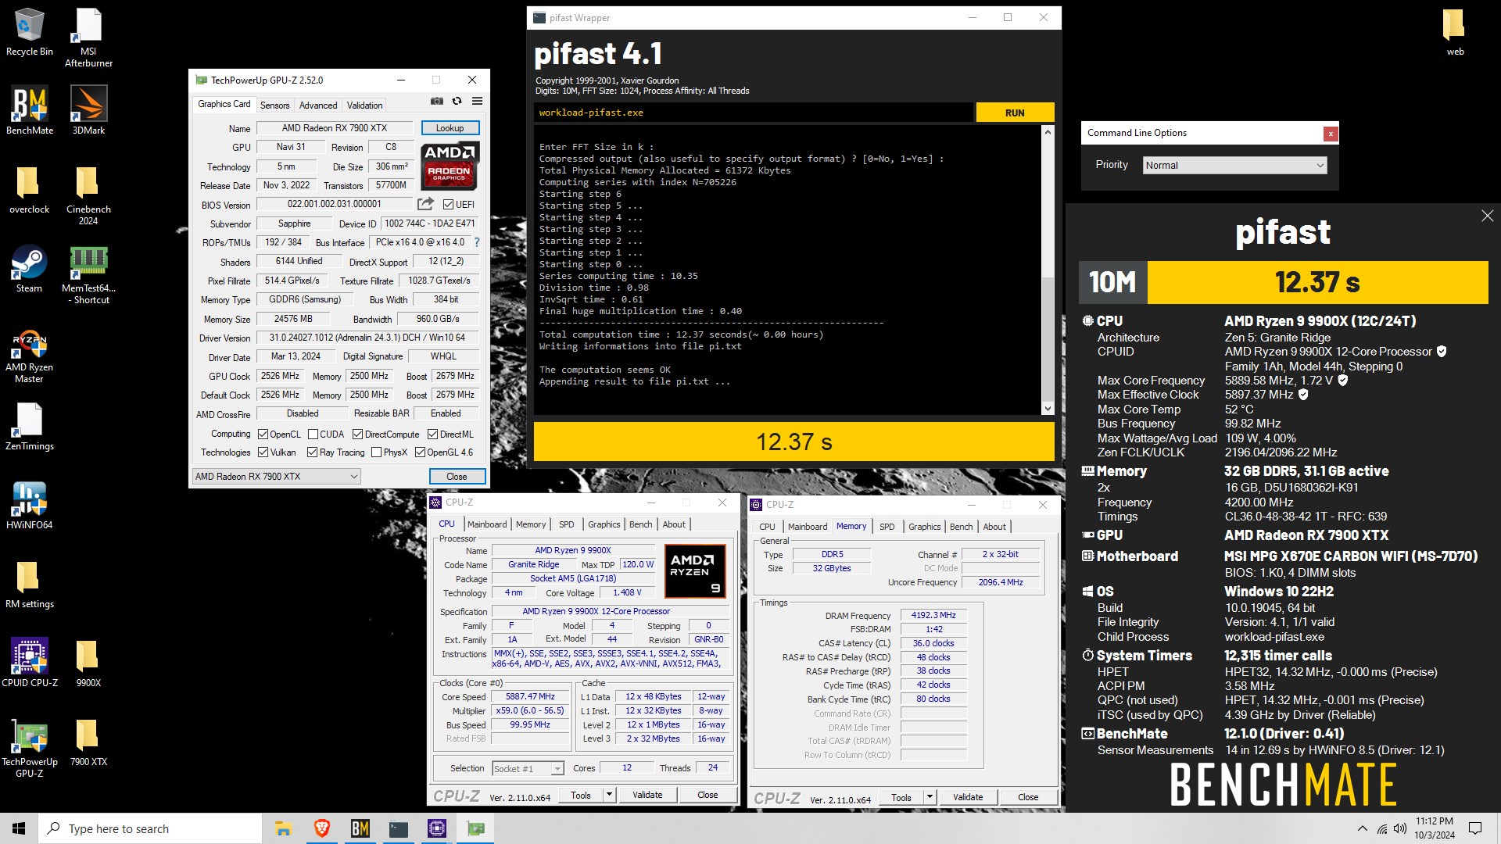1501x844 pixels.
Task: Toggle DirectCompute checkbox in GPU-Z
Action: point(357,435)
